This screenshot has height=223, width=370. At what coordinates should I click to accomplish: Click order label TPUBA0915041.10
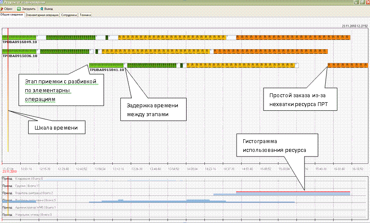[107, 70]
